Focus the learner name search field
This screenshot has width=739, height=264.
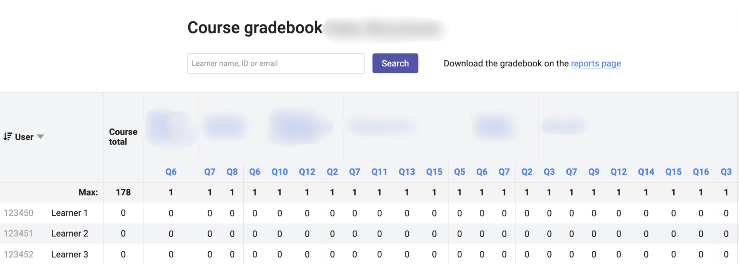coord(276,63)
